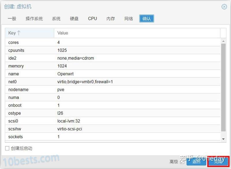The image size is (231, 169).
Task: Sort the table by Key column
Action: coord(13,33)
